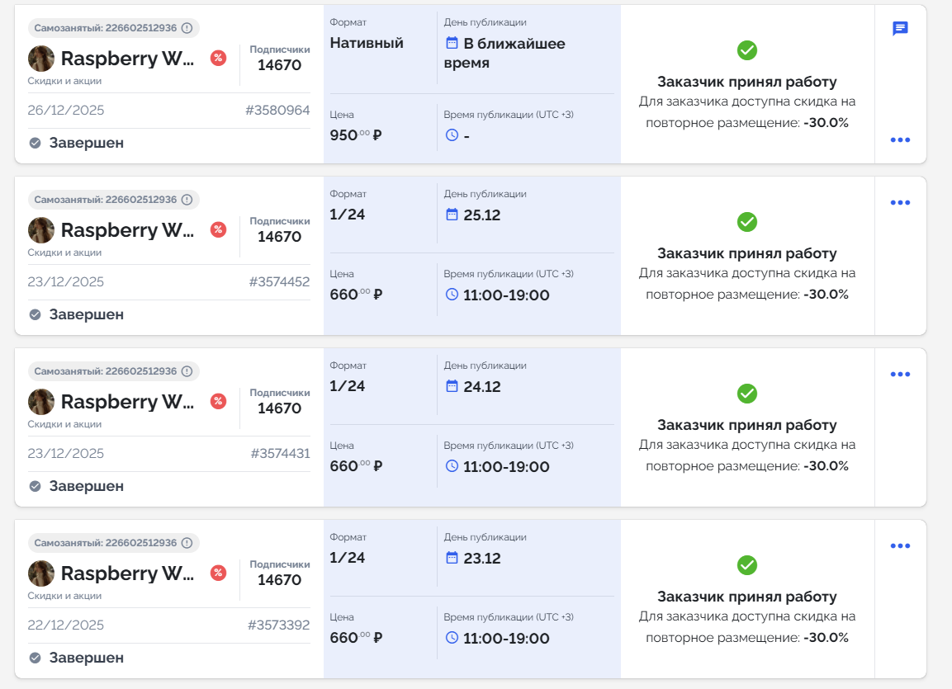Image resolution: width=952 pixels, height=689 pixels.
Task: Open chat for order #3580964
Action: pos(900,29)
